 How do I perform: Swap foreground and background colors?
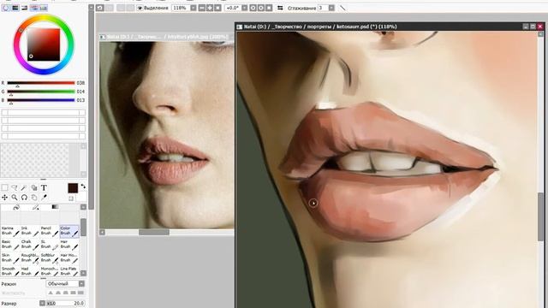[x=83, y=187]
